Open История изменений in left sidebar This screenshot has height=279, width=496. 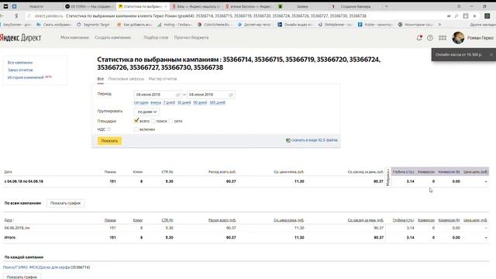tap(26, 77)
